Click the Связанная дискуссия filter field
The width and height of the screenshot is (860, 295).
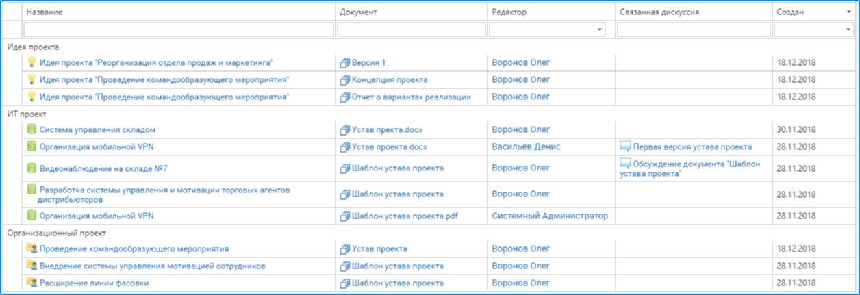(x=694, y=29)
